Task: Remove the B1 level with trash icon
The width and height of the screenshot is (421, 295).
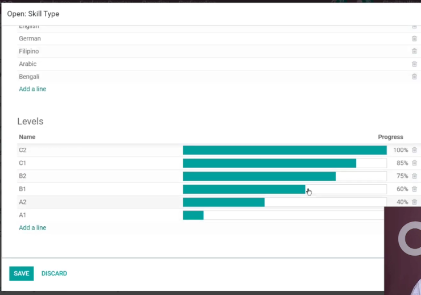Action: tap(414, 189)
